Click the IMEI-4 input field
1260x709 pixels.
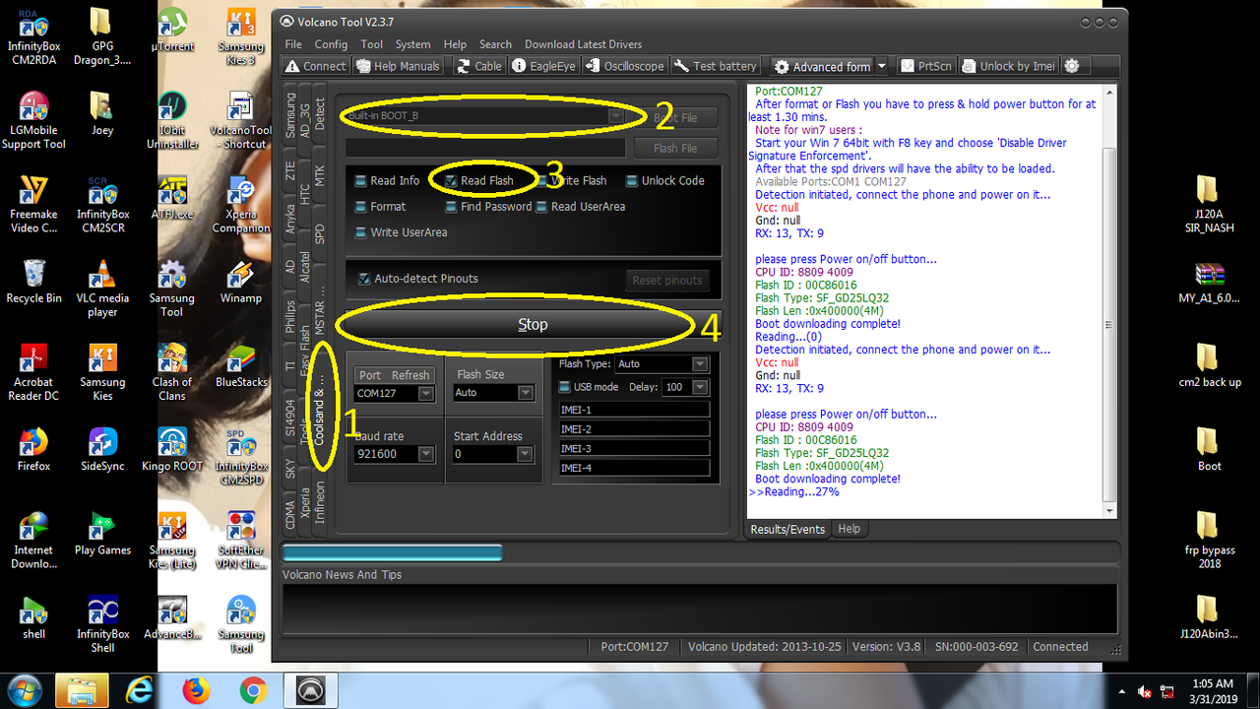[x=634, y=468]
